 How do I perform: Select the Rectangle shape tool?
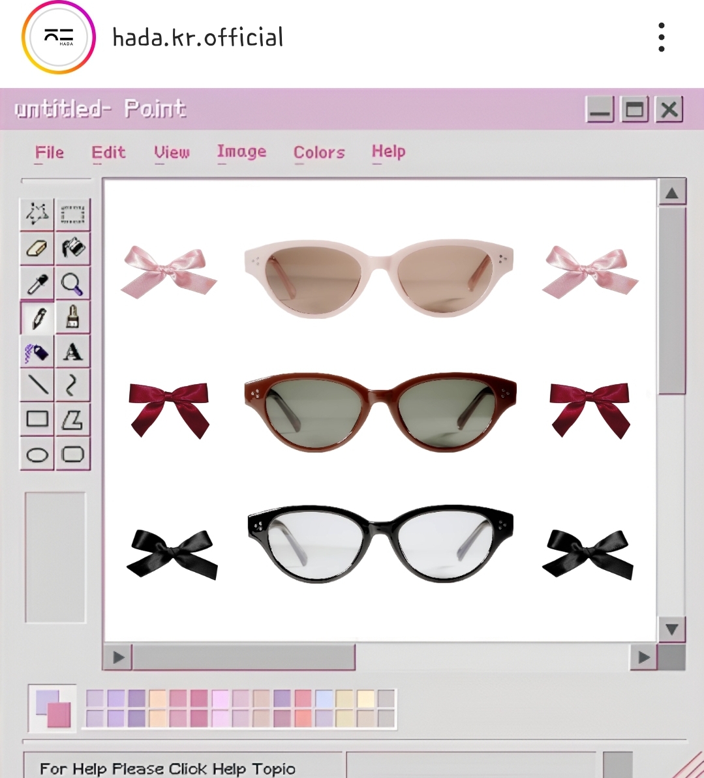pyautogui.click(x=37, y=419)
